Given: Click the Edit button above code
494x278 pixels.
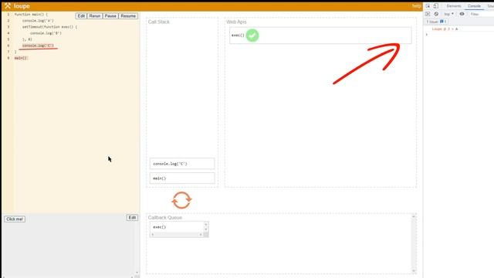Looking at the screenshot, I should [81, 15].
